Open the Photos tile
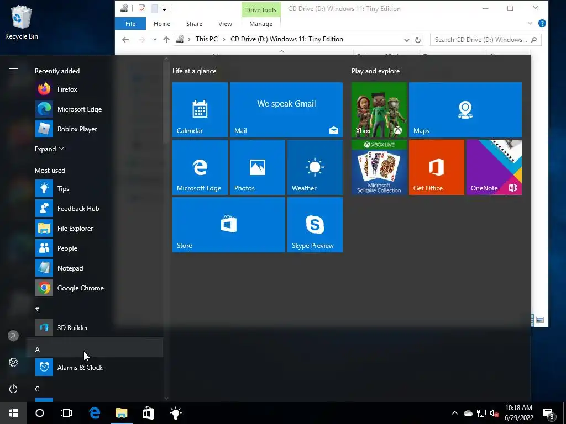 [258, 167]
